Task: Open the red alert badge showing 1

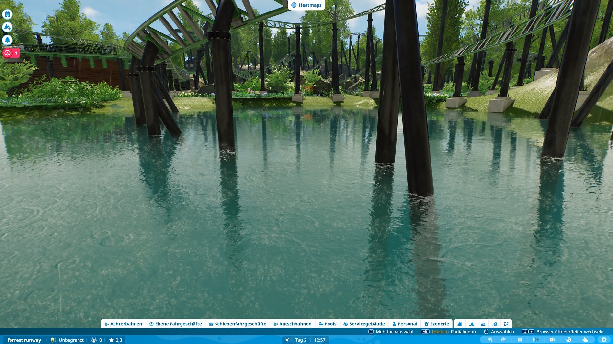Action: pyautogui.click(x=11, y=53)
